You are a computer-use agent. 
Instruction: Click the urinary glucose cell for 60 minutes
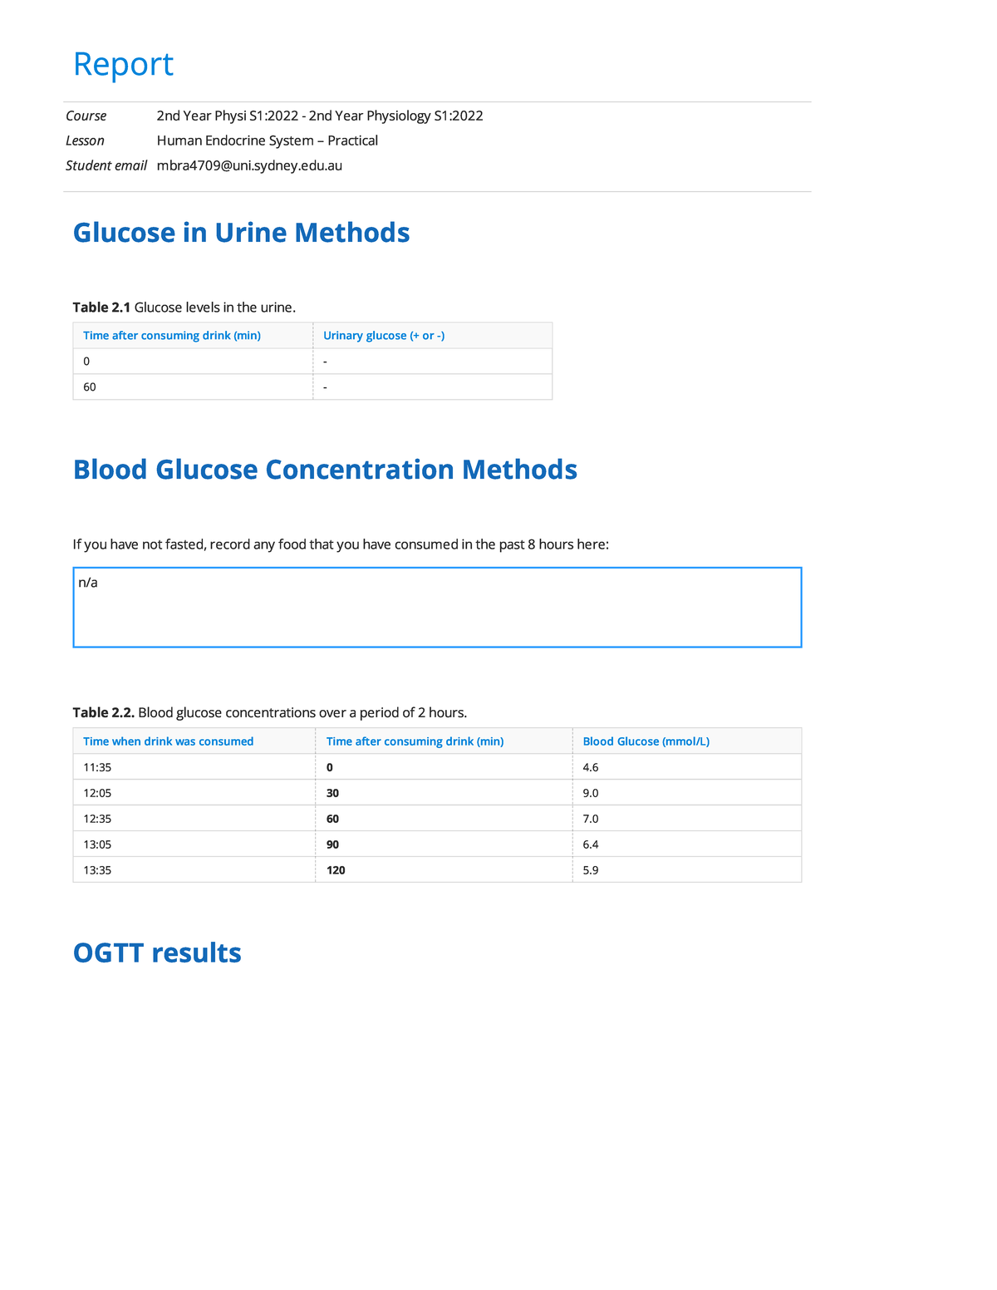432,387
